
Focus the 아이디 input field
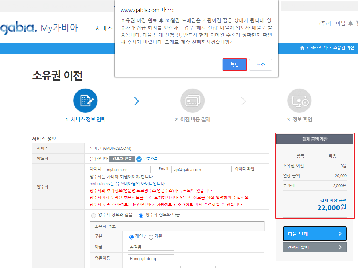coord(127,170)
